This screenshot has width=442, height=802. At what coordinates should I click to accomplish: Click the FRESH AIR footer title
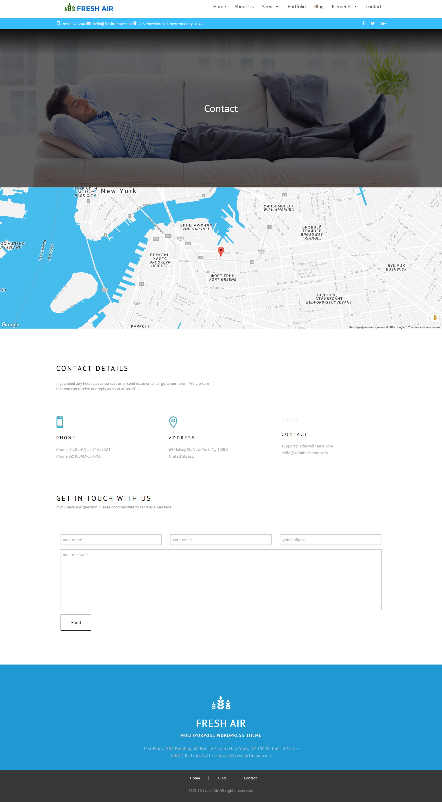pyautogui.click(x=221, y=723)
